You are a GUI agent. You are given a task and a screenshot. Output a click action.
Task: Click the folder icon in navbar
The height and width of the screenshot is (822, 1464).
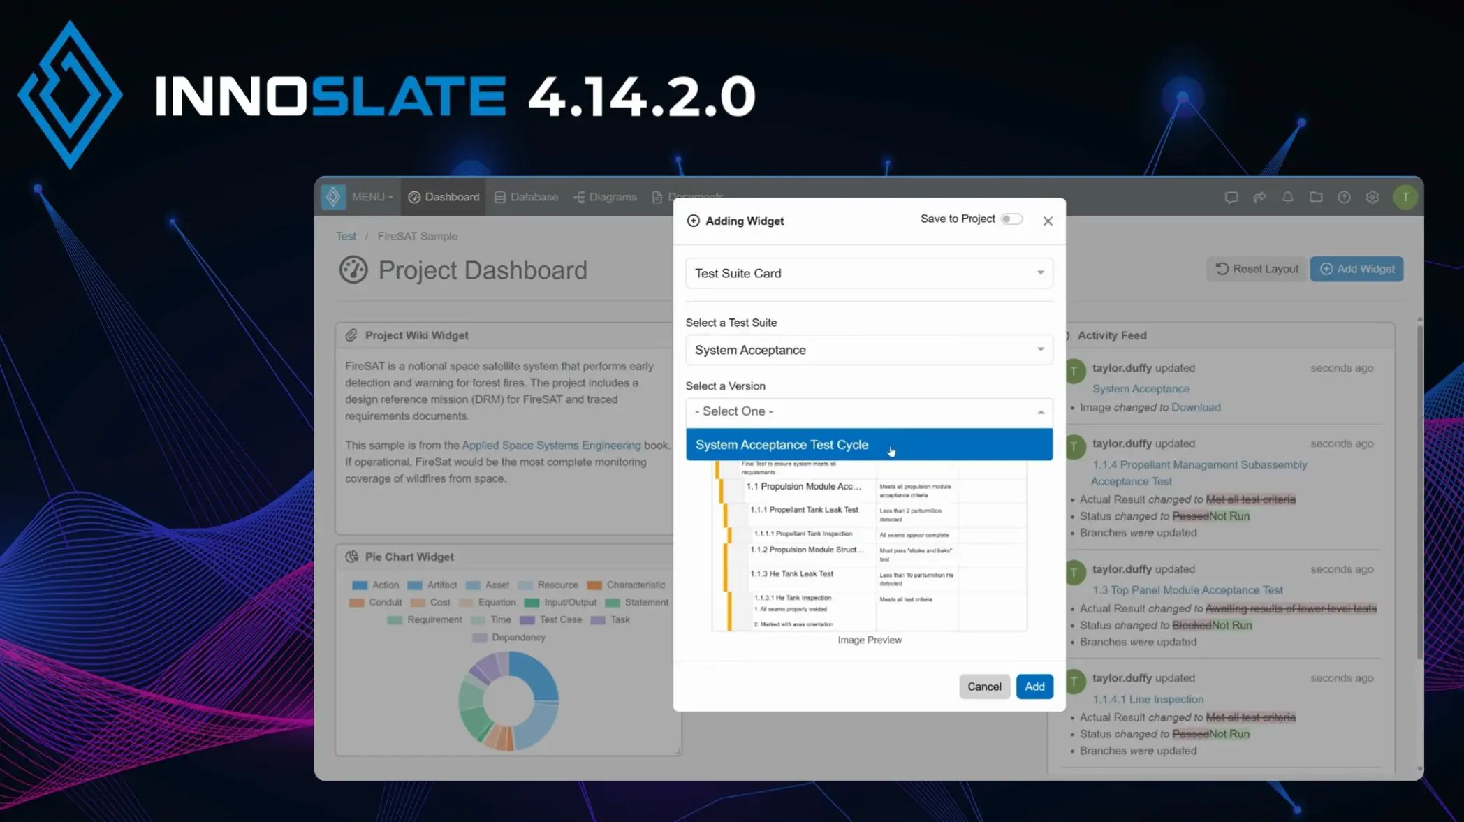point(1316,198)
